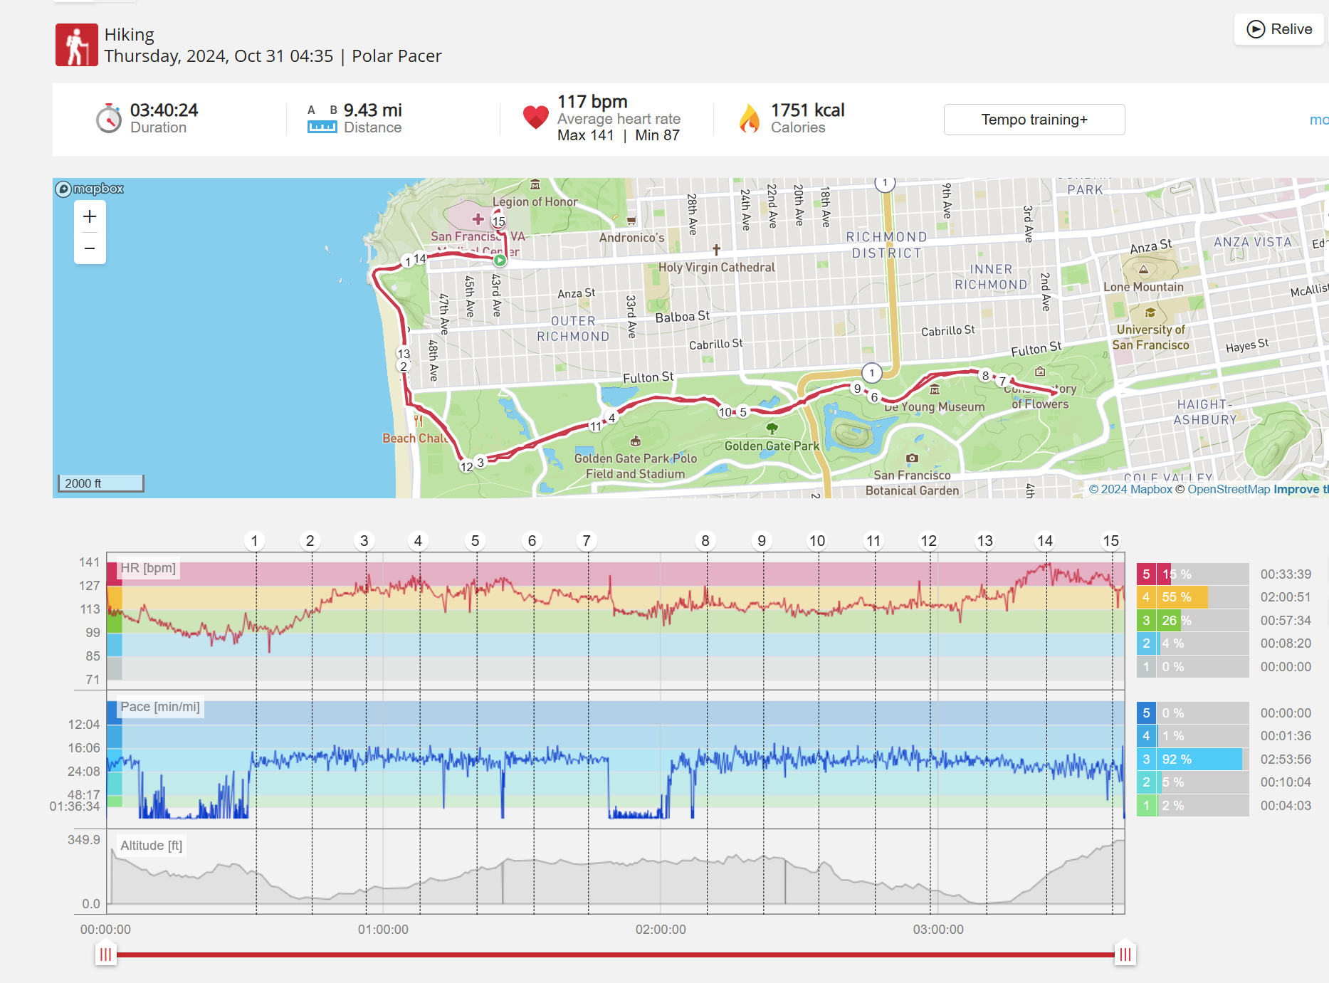This screenshot has height=983, width=1329.
Task: Open the Mapbox copyright link
Action: click(x=1130, y=489)
